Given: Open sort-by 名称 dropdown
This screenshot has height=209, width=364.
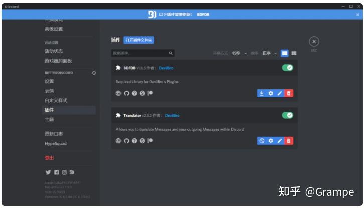Looking at the screenshot, I should [239, 53].
